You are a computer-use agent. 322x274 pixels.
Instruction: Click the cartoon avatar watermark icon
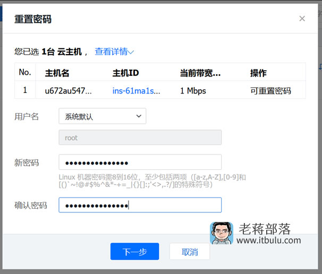click(x=222, y=233)
